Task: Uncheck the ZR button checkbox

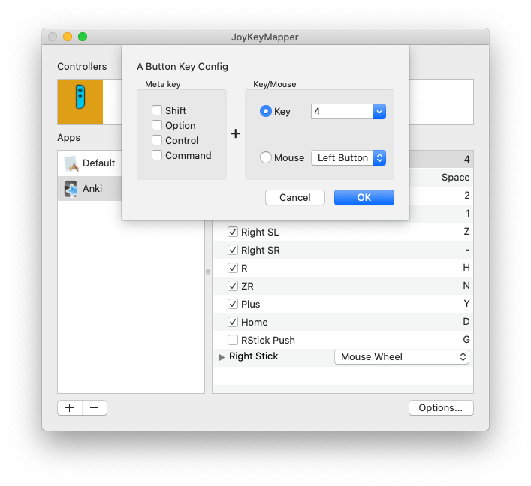Action: tap(233, 286)
